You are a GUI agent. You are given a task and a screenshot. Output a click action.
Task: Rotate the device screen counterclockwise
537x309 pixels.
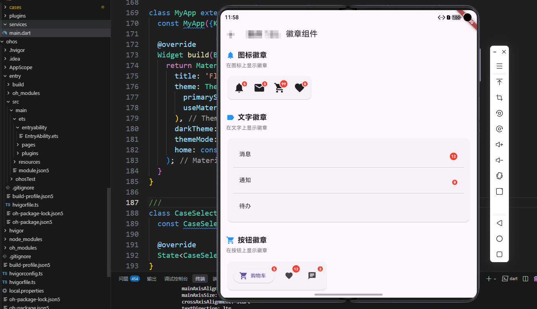pos(499,113)
